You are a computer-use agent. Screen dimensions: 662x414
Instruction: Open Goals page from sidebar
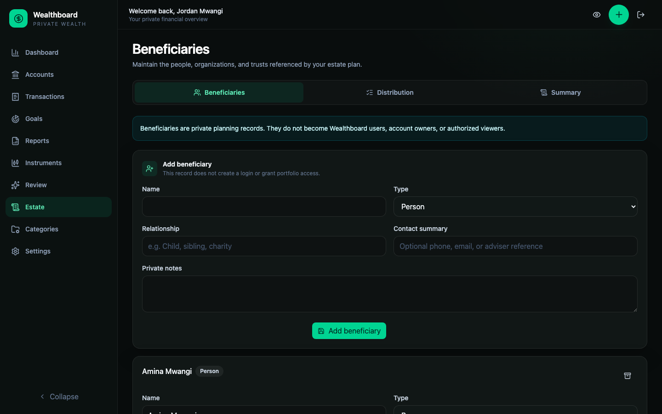click(x=58, y=119)
